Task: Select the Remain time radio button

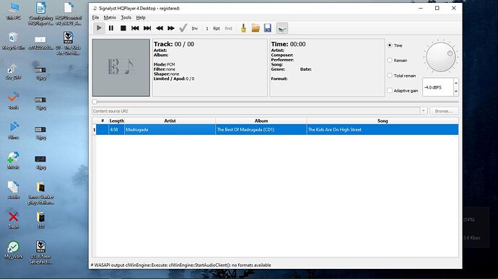Action: point(390,61)
